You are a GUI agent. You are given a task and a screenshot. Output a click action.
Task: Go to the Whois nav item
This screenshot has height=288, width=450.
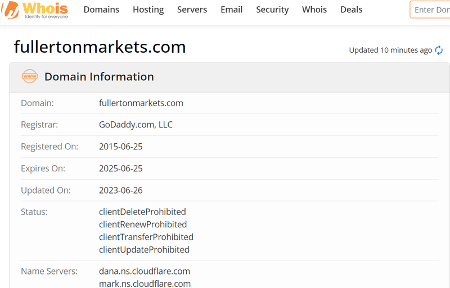click(x=314, y=10)
